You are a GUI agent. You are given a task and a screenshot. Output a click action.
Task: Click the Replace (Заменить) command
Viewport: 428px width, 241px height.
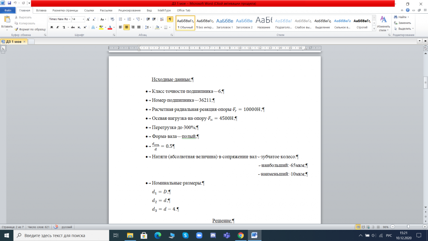(x=401, y=23)
